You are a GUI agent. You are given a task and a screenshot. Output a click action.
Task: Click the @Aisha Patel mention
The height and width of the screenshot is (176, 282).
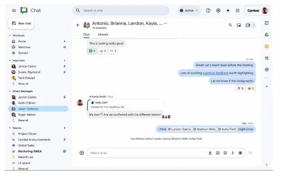(x=227, y=129)
